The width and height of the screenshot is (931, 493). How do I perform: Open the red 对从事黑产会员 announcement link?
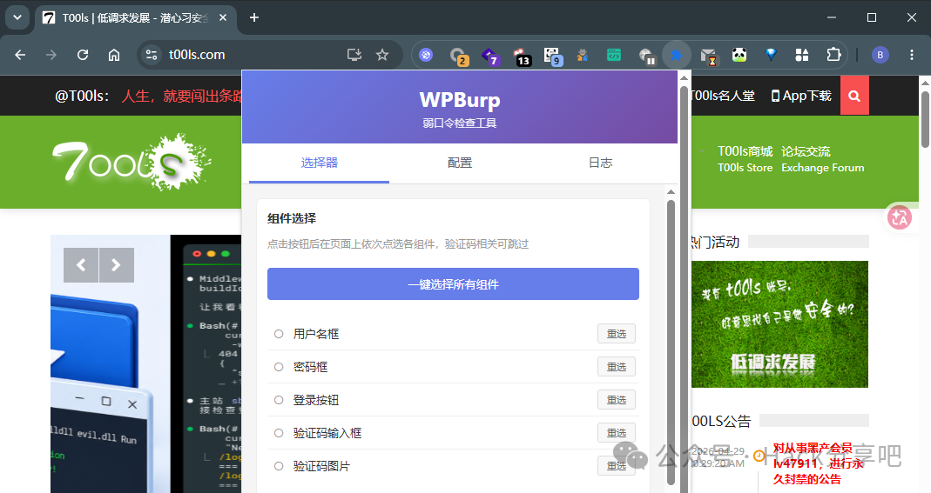tap(818, 463)
